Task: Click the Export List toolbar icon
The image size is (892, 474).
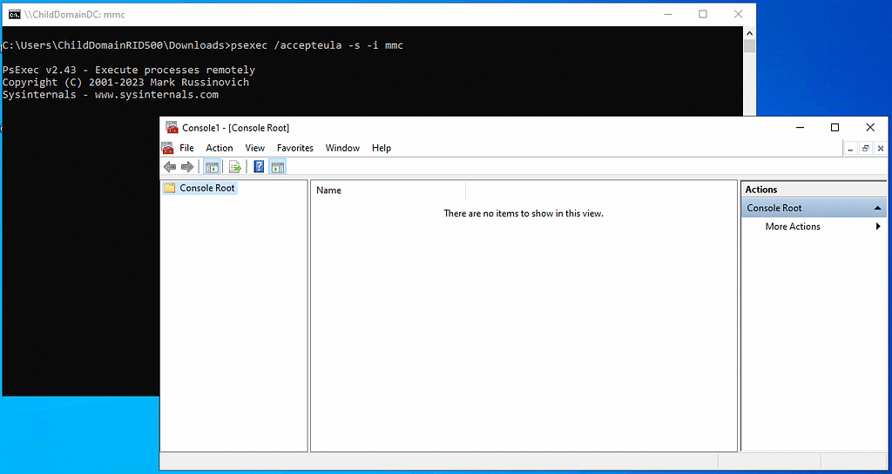Action: 234,167
